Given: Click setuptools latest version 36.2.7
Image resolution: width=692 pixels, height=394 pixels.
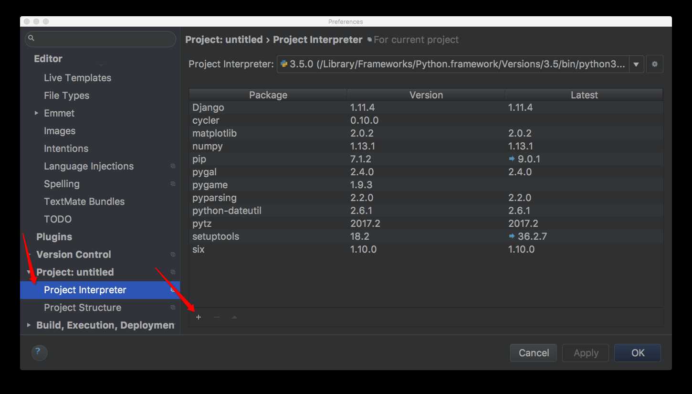Looking at the screenshot, I should tap(532, 236).
